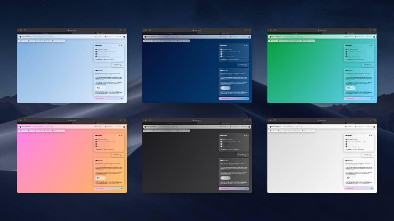Click the send arrow on the chat input bar
Image resolution: width=394 pixels, height=221 pixels.
(122, 99)
